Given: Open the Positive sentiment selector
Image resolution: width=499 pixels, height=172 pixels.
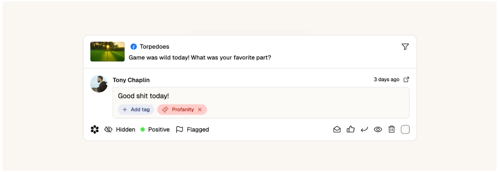Looking at the screenshot, I should pos(155,130).
